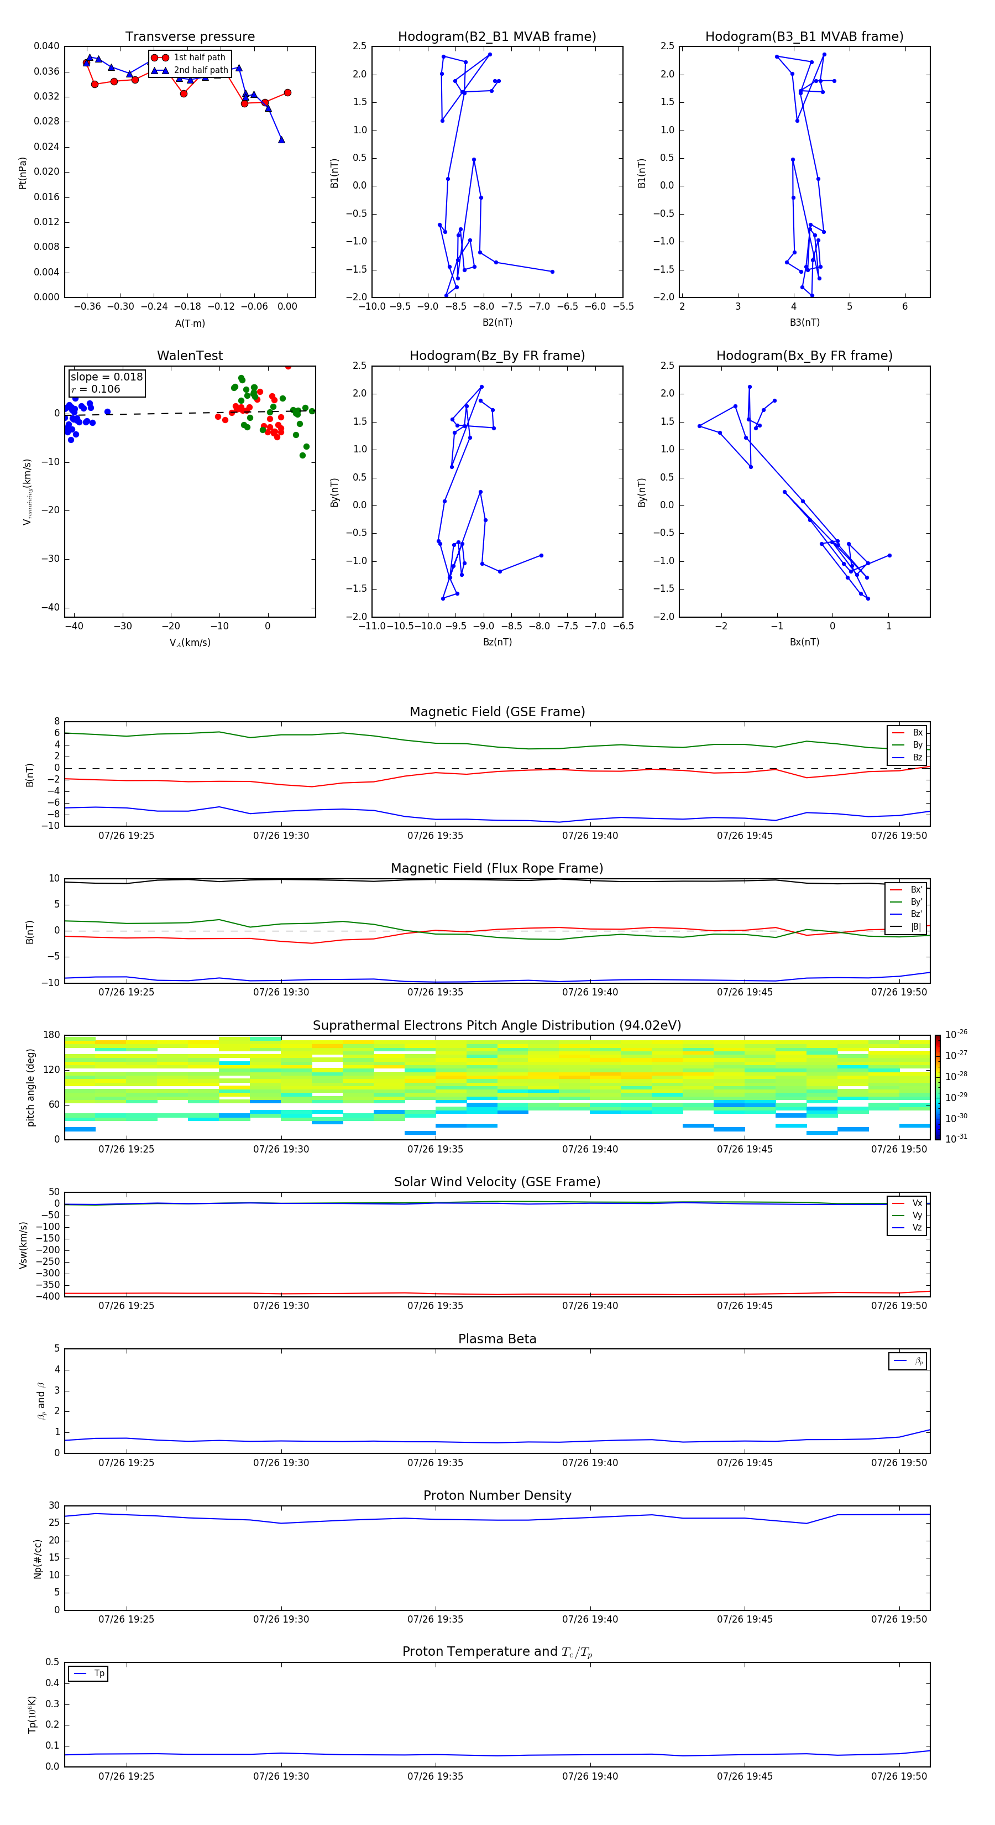This screenshot has height=1825, width=995.
Task: Click '07/26 19:25' tick under Proton Number Density
Action: 126,1619
